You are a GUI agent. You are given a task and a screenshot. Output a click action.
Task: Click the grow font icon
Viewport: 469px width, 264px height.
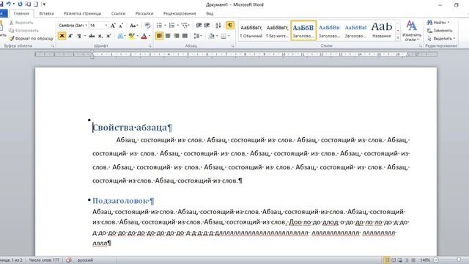click(x=113, y=26)
